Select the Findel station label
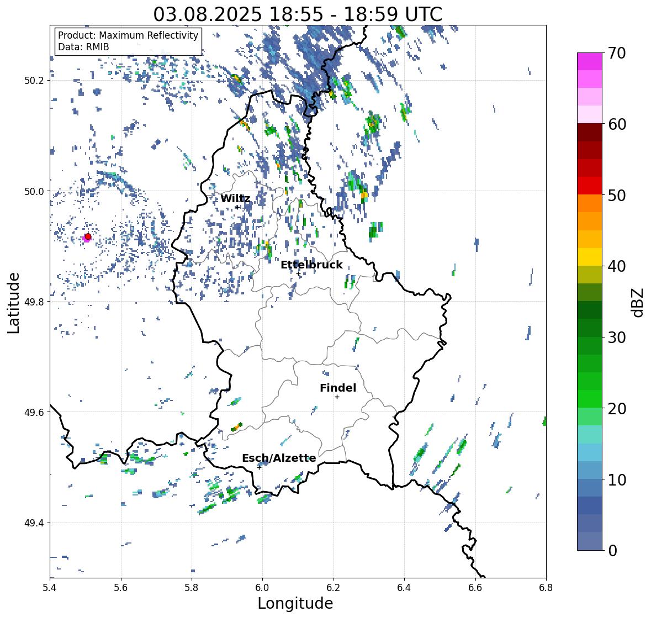Viewport: 651px width, 617px height. (x=338, y=388)
